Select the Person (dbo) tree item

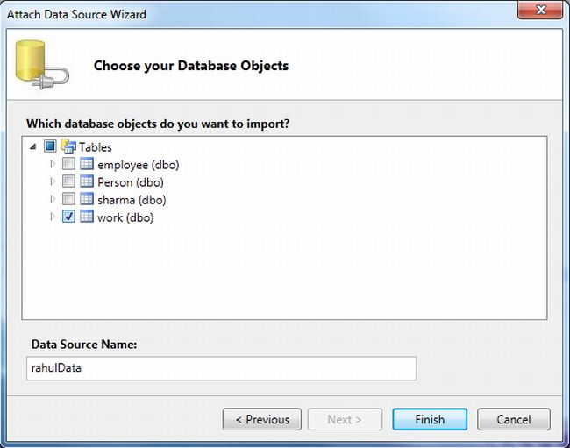[x=130, y=182]
